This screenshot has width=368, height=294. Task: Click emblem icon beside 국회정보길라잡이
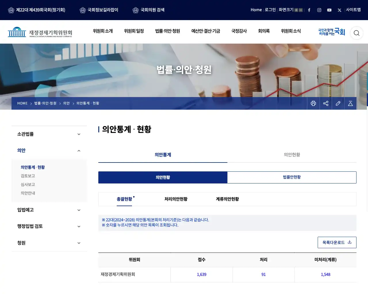pyautogui.click(x=83, y=10)
